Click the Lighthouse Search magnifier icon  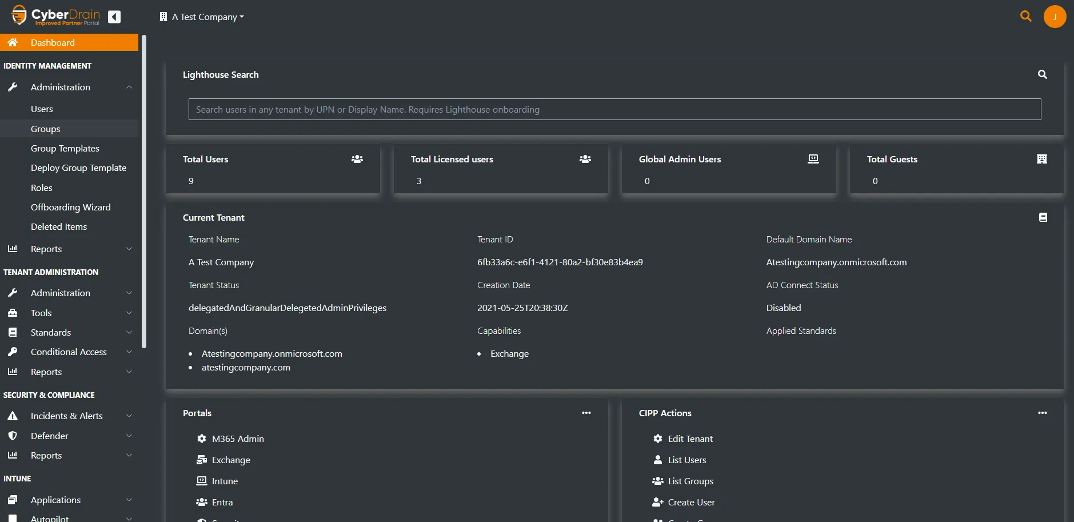1043,74
